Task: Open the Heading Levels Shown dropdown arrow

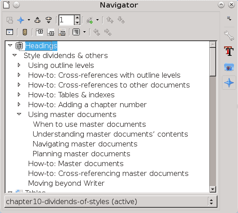Action: (84, 32)
